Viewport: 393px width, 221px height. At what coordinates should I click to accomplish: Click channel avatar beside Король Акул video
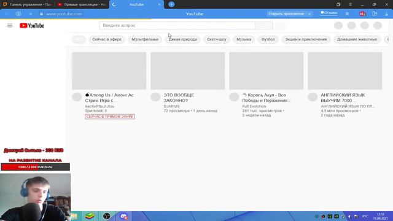[234, 97]
